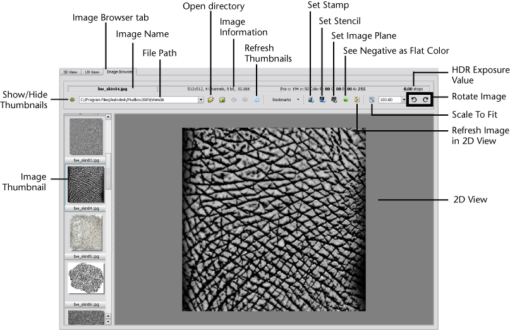The width and height of the screenshot is (510, 330).
Task: Click the Show/Hide Thumbnails arrow icon
Action: point(73,100)
